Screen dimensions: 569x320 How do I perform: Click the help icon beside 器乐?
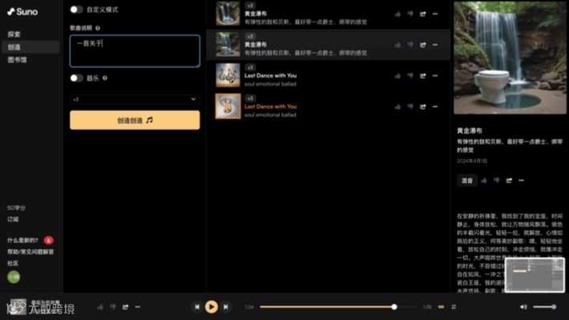coord(105,78)
